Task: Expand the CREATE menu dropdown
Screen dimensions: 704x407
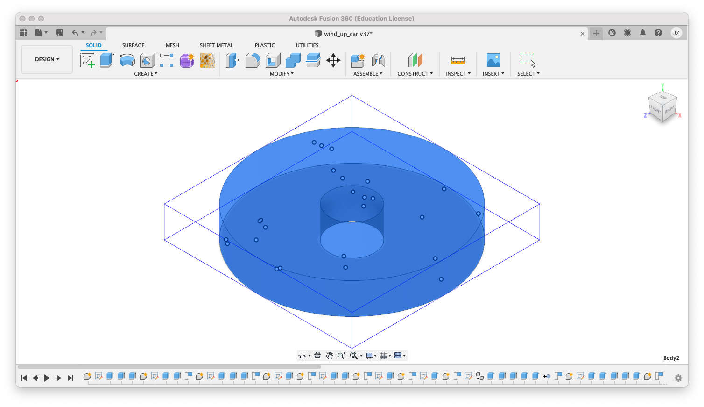Action: (x=146, y=74)
